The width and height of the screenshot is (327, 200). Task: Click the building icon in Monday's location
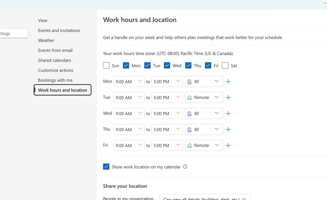coord(190,82)
